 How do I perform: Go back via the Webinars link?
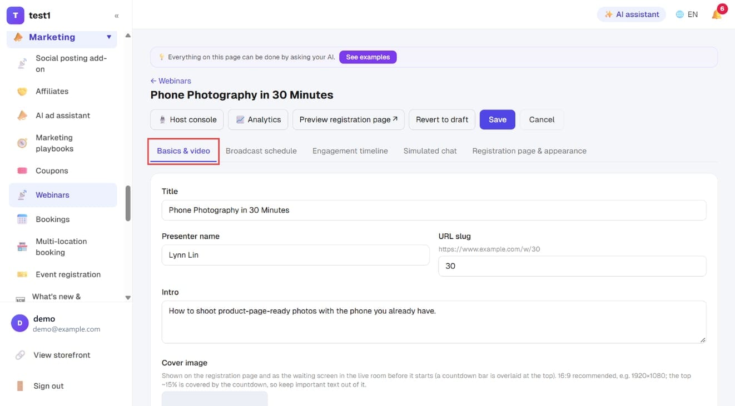pyautogui.click(x=171, y=81)
